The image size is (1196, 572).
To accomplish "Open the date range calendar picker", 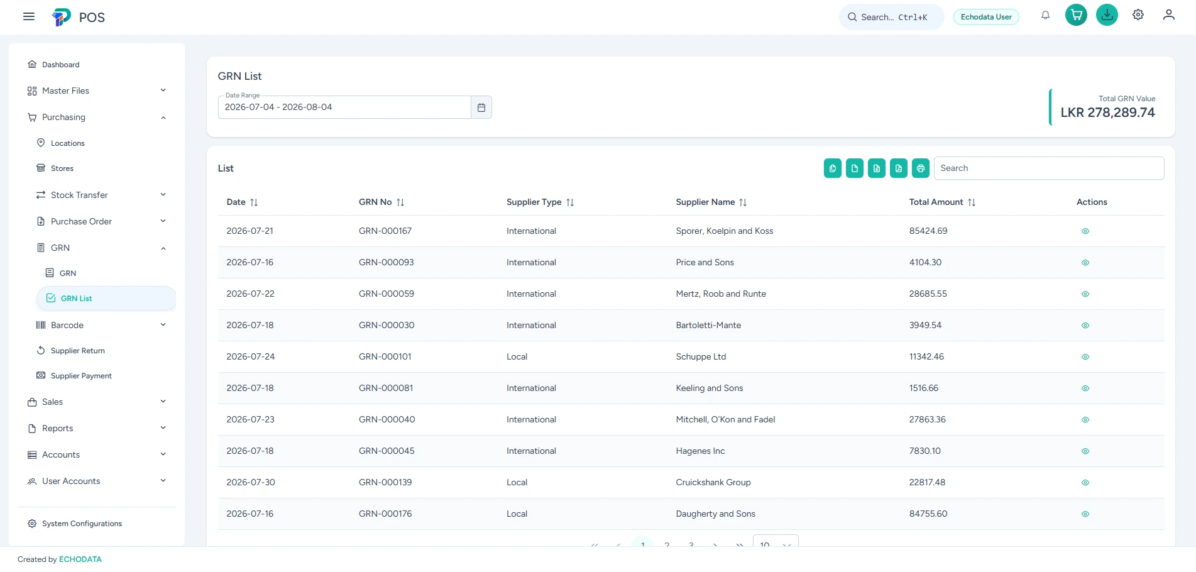I will pyautogui.click(x=481, y=107).
